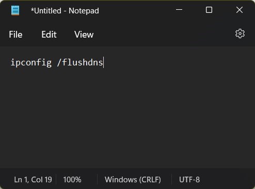The image size is (255, 189).
Task: Click the Notepad app icon in title bar
Action: click(15, 10)
